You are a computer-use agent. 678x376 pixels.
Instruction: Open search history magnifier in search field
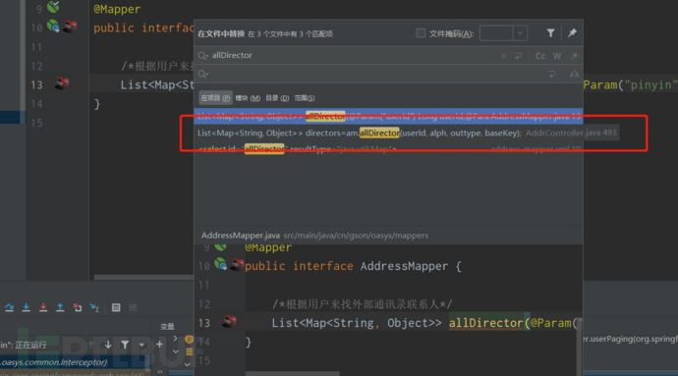point(203,56)
